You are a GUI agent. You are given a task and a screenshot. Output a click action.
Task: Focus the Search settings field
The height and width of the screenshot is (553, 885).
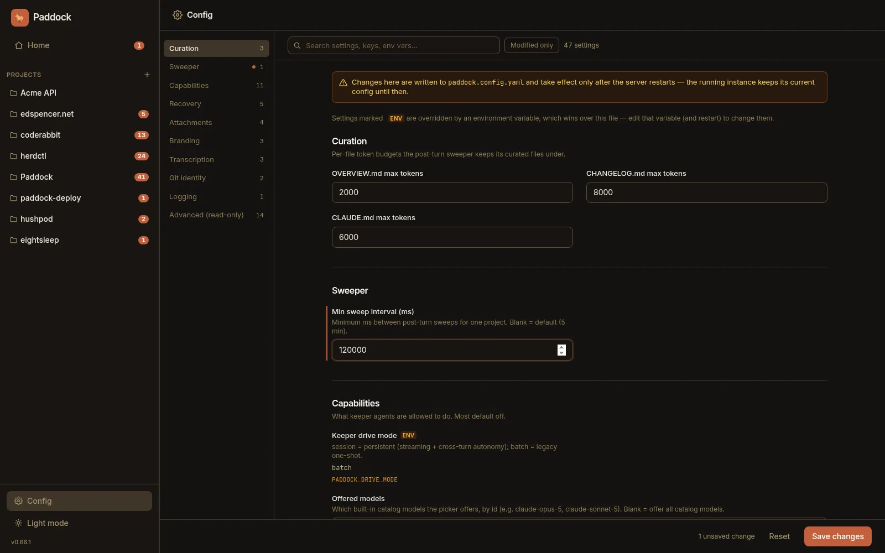394,45
